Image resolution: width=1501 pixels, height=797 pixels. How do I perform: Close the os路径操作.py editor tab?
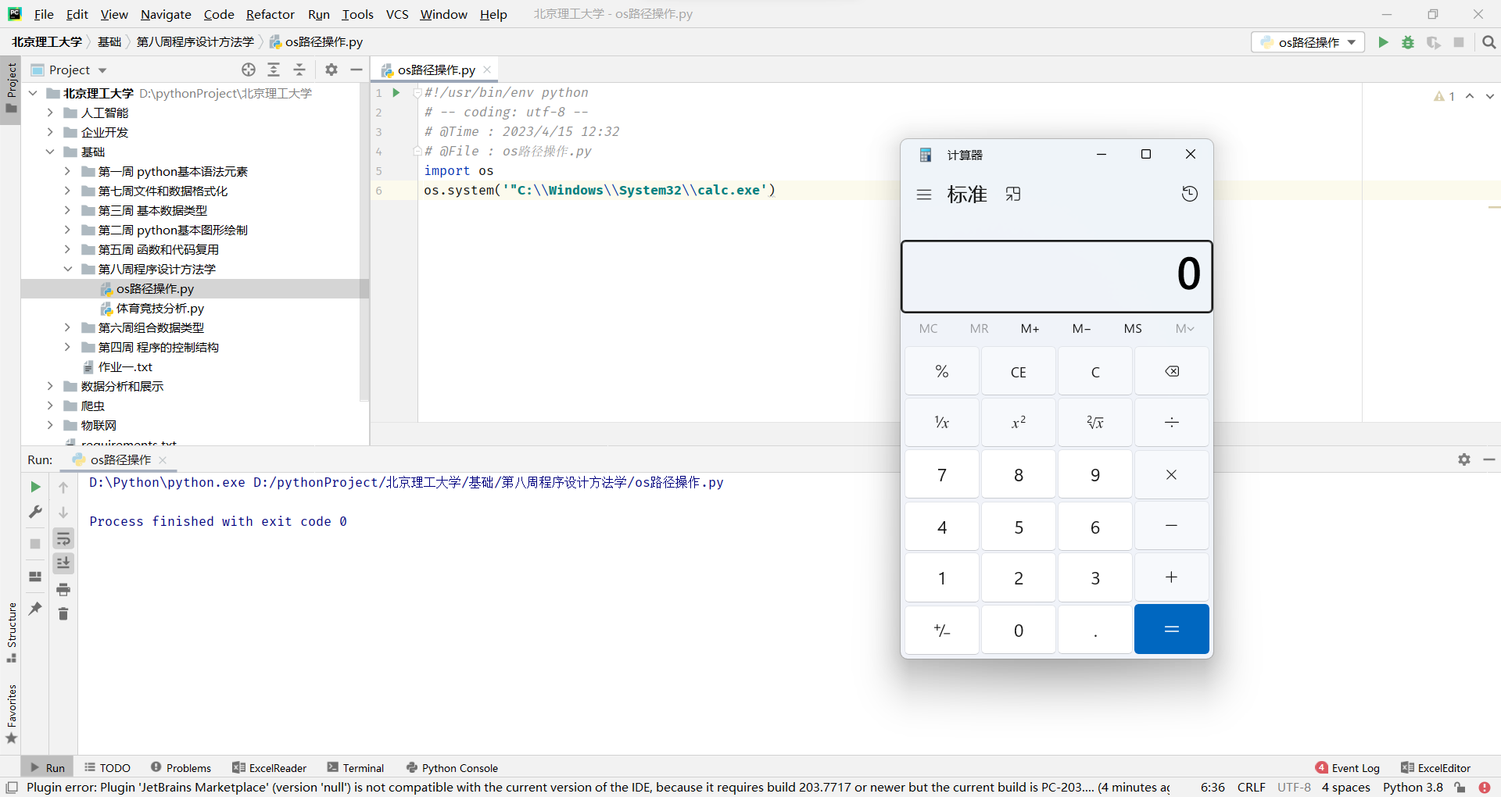tap(487, 70)
